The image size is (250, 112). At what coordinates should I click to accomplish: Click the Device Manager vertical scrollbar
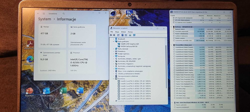point(166,67)
